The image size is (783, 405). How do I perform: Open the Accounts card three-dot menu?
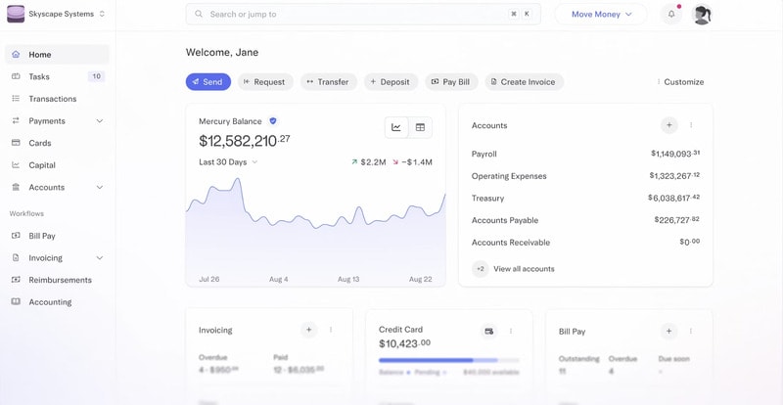click(x=691, y=125)
